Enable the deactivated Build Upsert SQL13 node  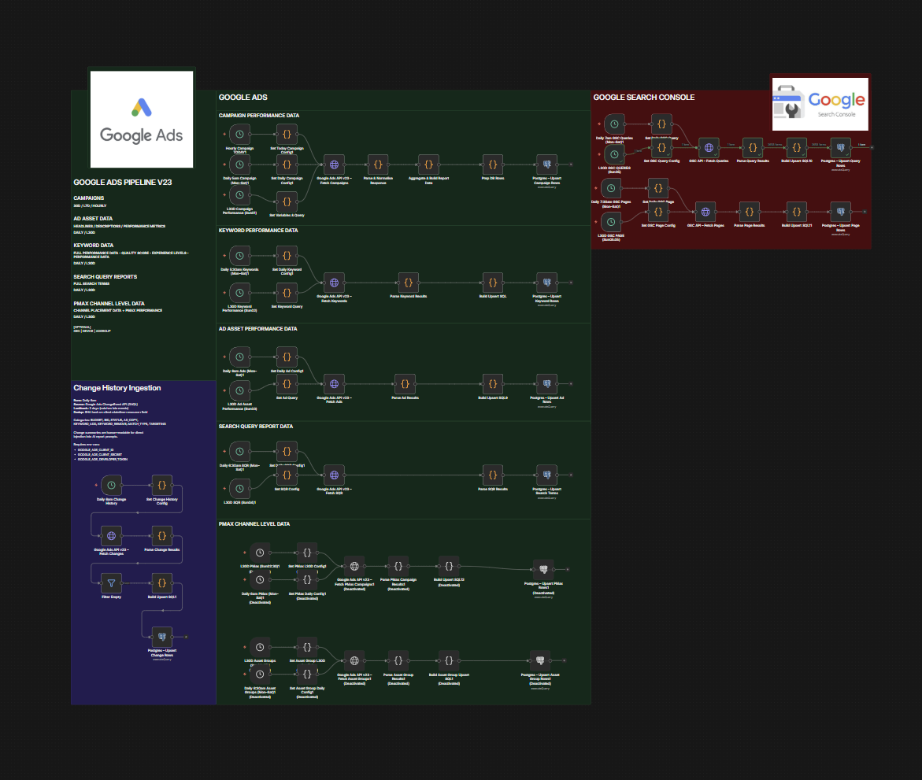448,566
